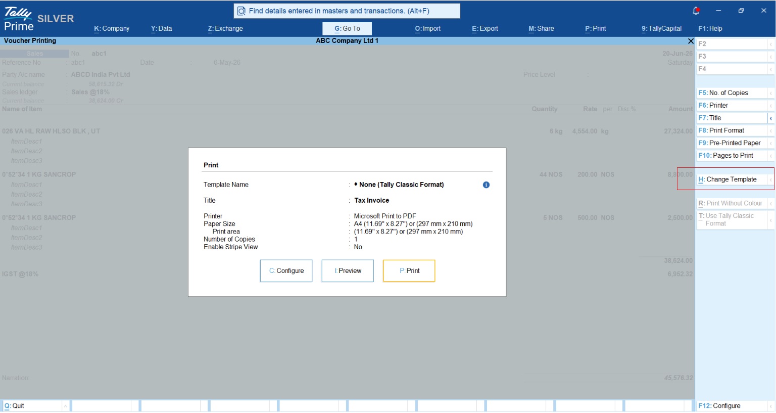
Task: Click P: Print button in dialog
Action: [409, 271]
